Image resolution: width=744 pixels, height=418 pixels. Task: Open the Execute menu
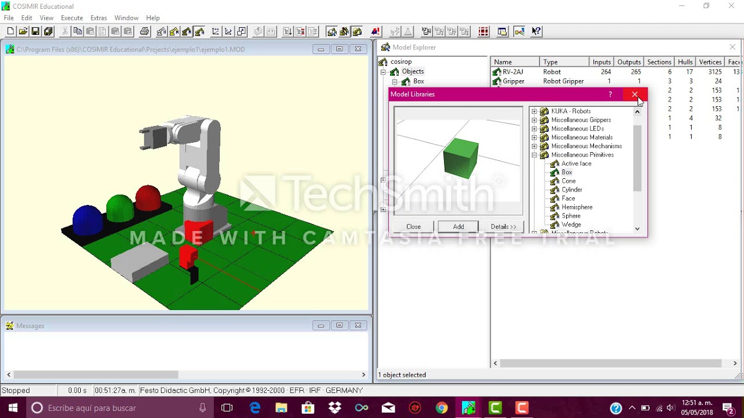click(x=72, y=18)
